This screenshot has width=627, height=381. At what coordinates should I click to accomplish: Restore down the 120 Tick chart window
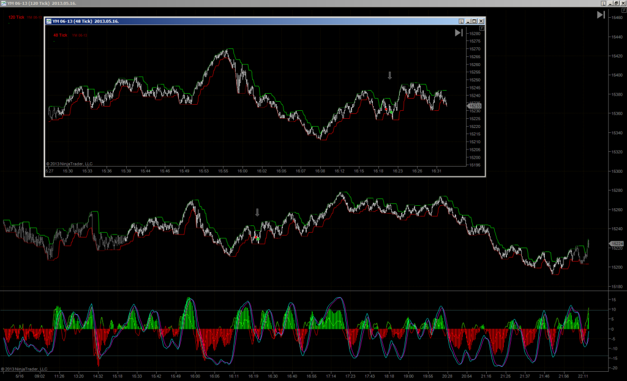pyautogui.click(x=617, y=3)
